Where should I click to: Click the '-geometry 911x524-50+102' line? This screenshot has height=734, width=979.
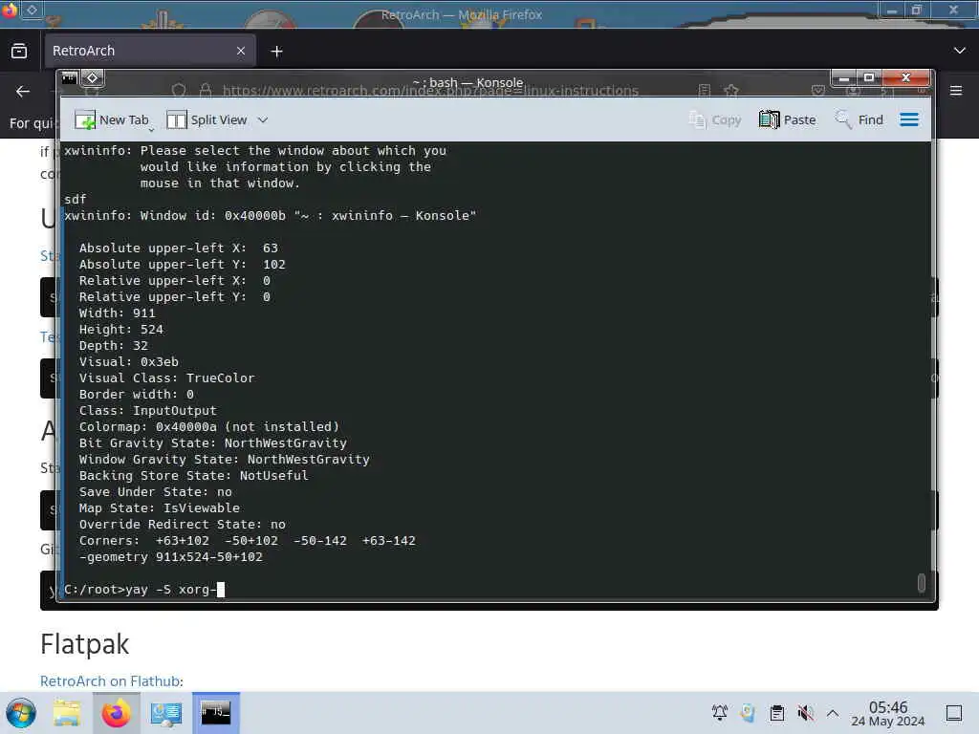(x=171, y=557)
